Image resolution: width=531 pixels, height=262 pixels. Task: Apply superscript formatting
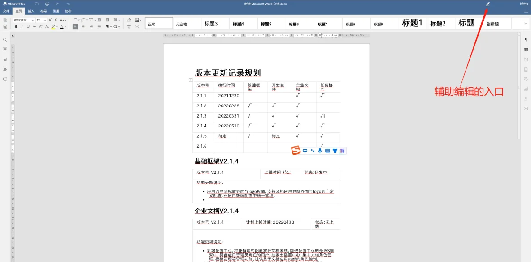point(41,27)
